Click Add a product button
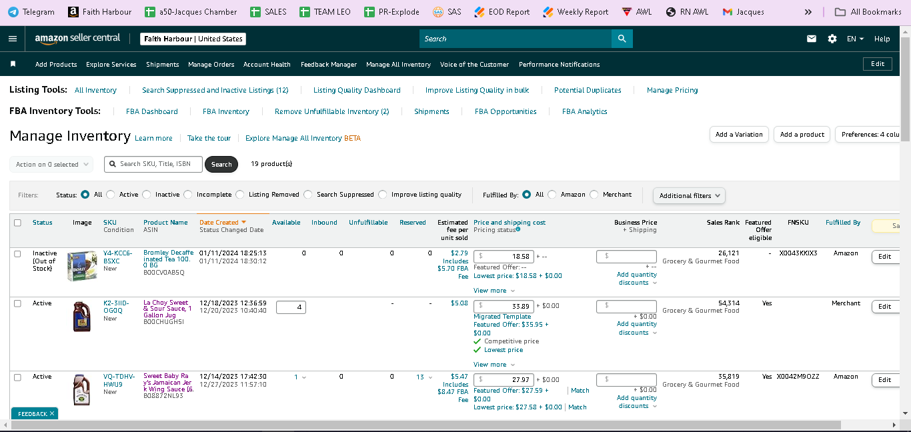 [802, 134]
